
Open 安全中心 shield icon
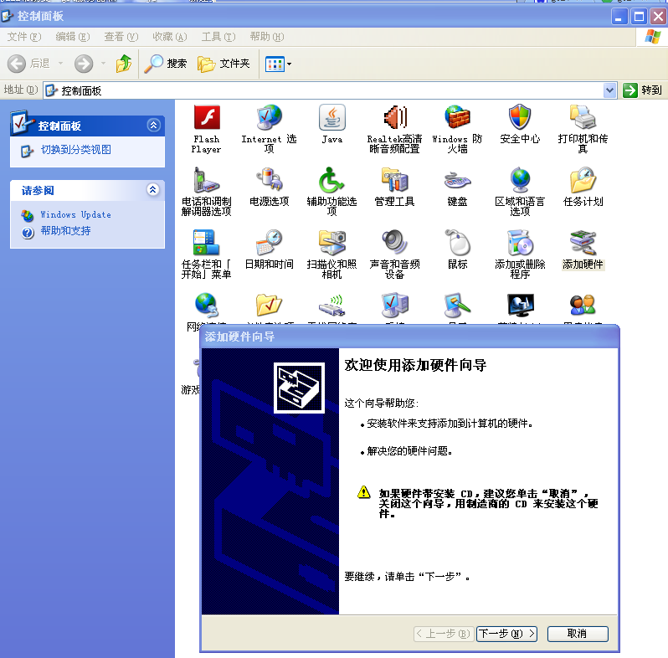(x=520, y=117)
